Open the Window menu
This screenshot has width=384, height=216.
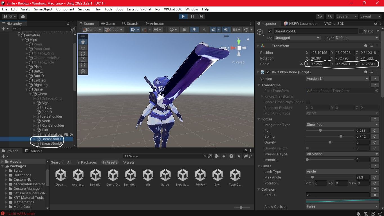pos(192,9)
